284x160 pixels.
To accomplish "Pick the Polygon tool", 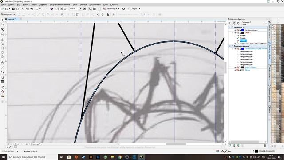I will (x=2, y=57).
